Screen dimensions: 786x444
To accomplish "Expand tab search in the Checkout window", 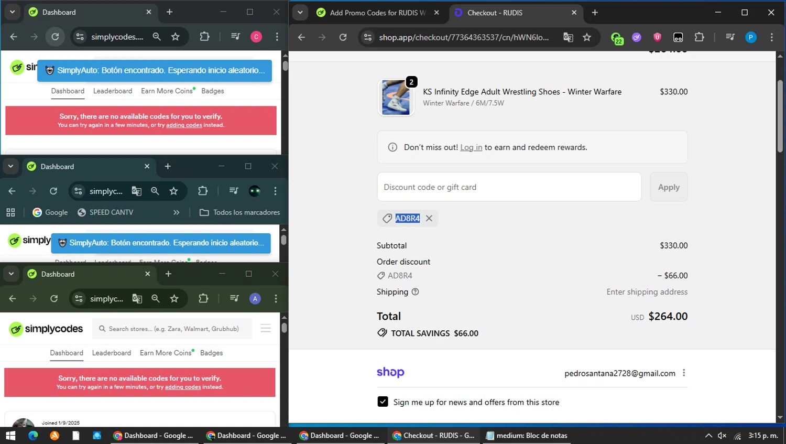I will 300,13.
